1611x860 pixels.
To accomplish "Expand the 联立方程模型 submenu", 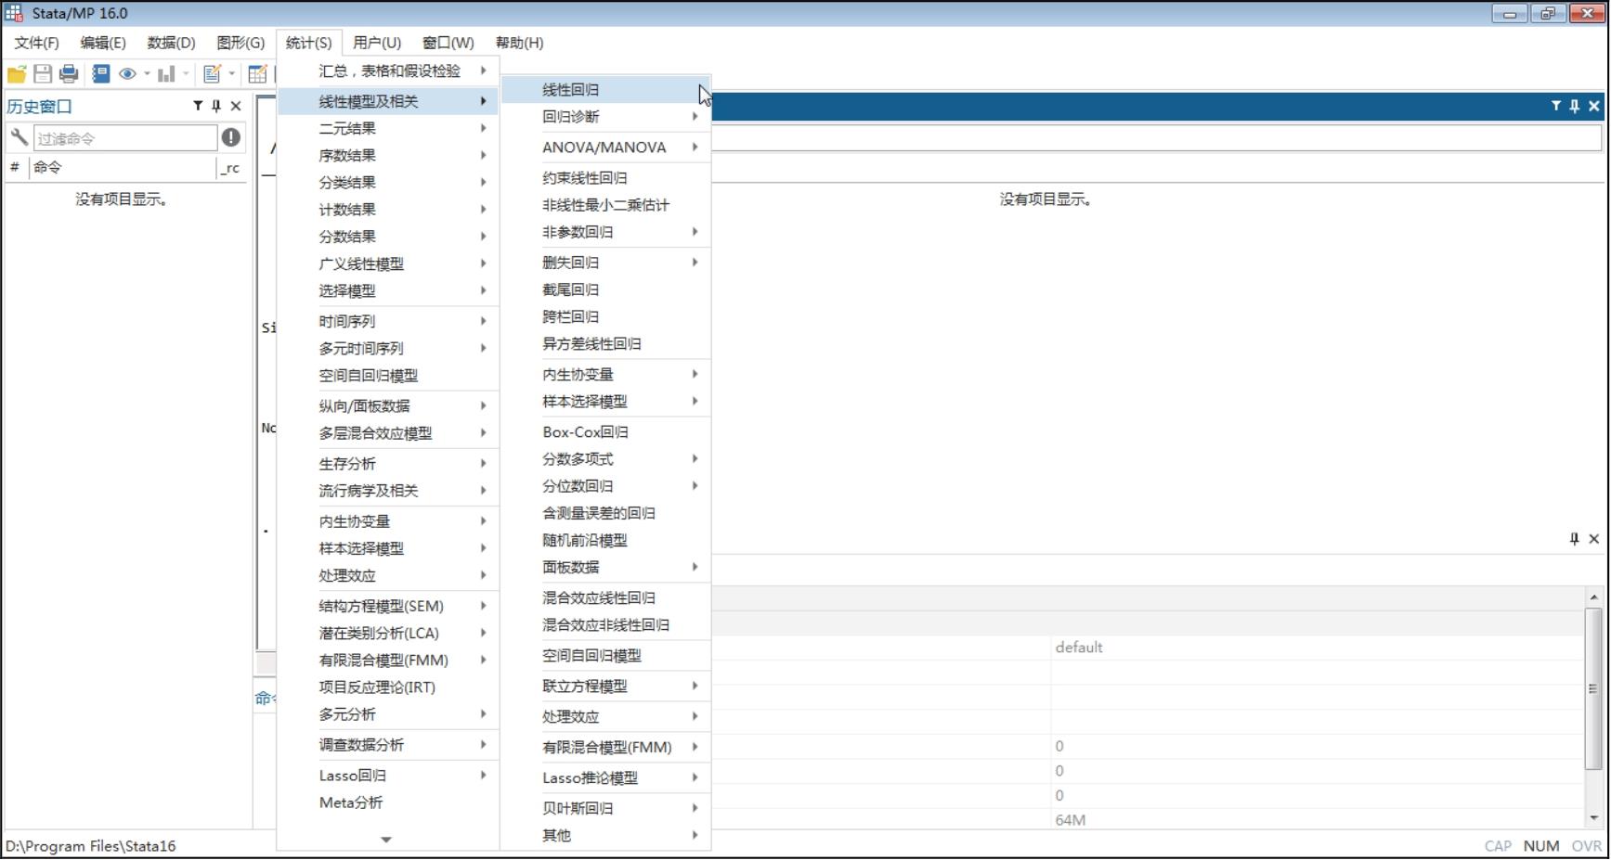I will point(606,687).
